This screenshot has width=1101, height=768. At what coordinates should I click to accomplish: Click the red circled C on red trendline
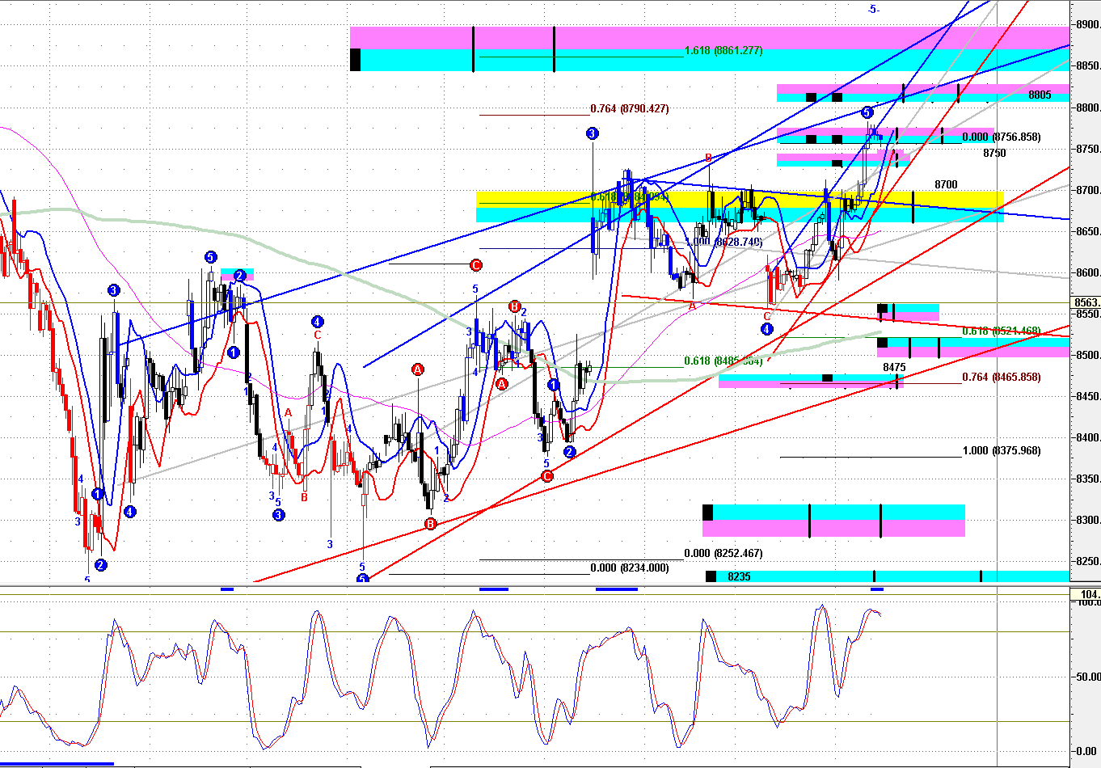pyautogui.click(x=546, y=476)
